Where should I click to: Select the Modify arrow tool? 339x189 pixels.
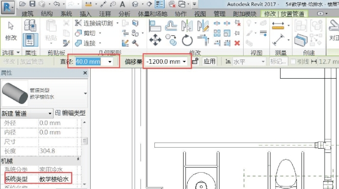[x=11, y=32]
